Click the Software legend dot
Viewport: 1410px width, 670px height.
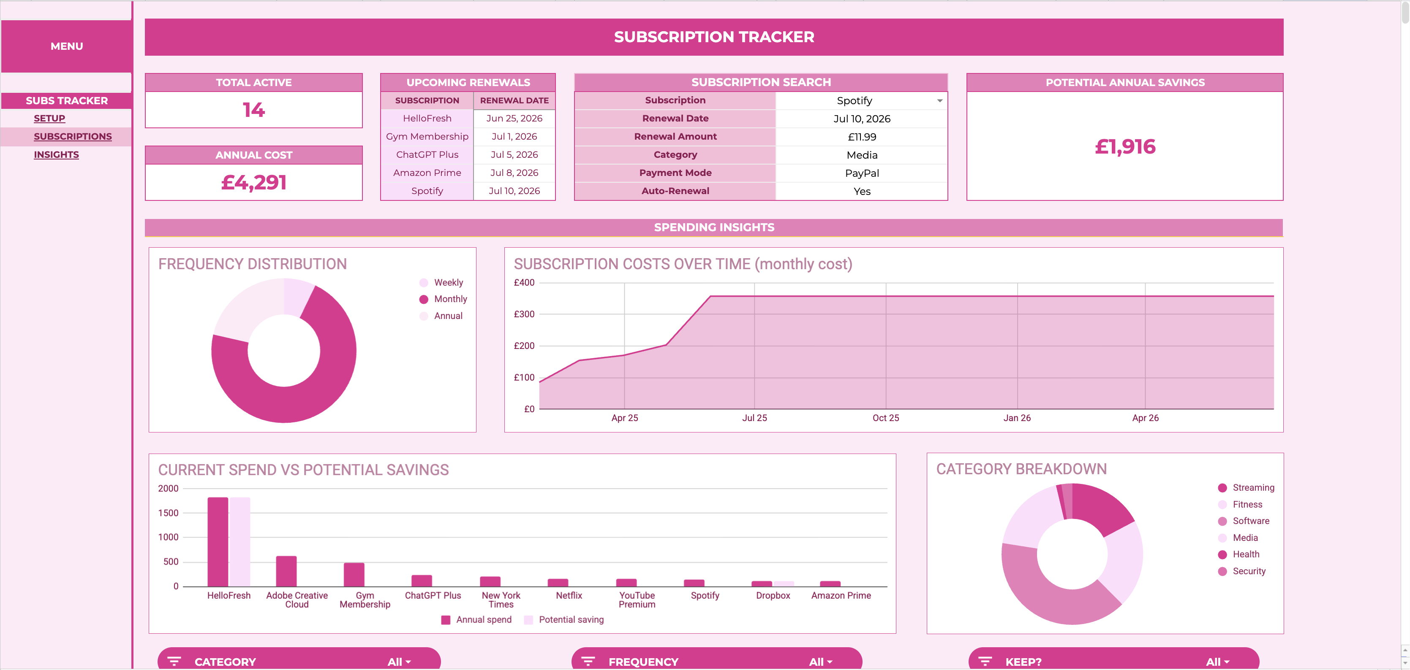[x=1222, y=521]
